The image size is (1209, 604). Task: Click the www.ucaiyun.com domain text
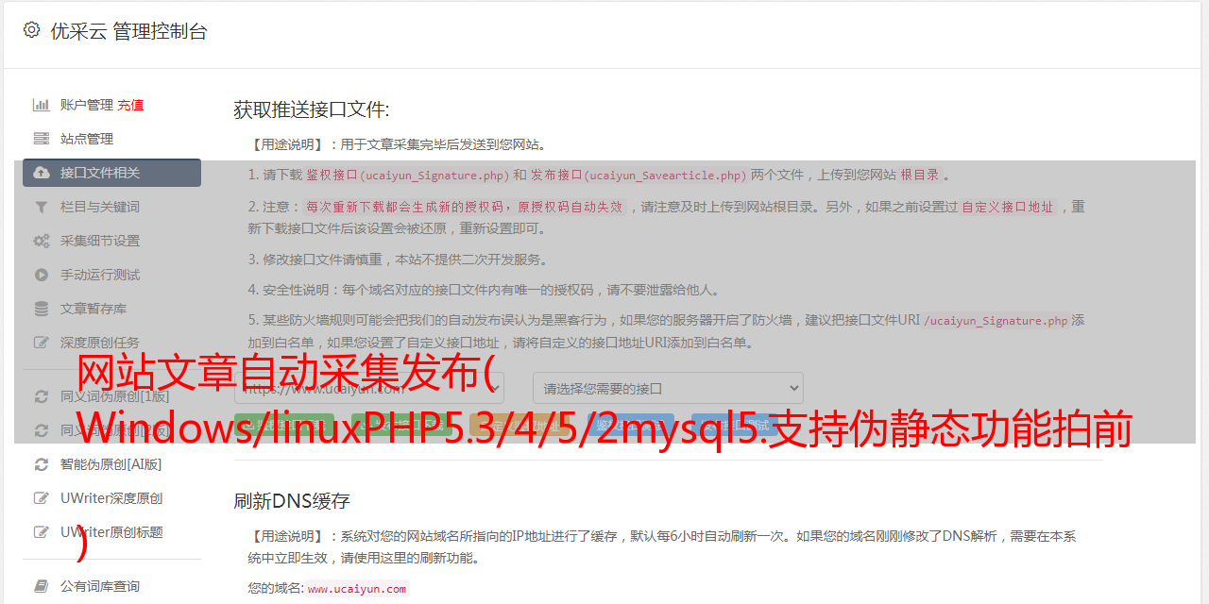coord(357,589)
